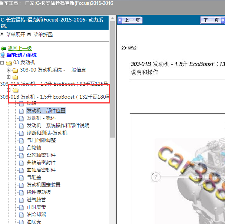This screenshot has width=225, height=224.
Task: Click page icon beside 曲轴后密封件
Action: pyautogui.click(x=21, y=171)
